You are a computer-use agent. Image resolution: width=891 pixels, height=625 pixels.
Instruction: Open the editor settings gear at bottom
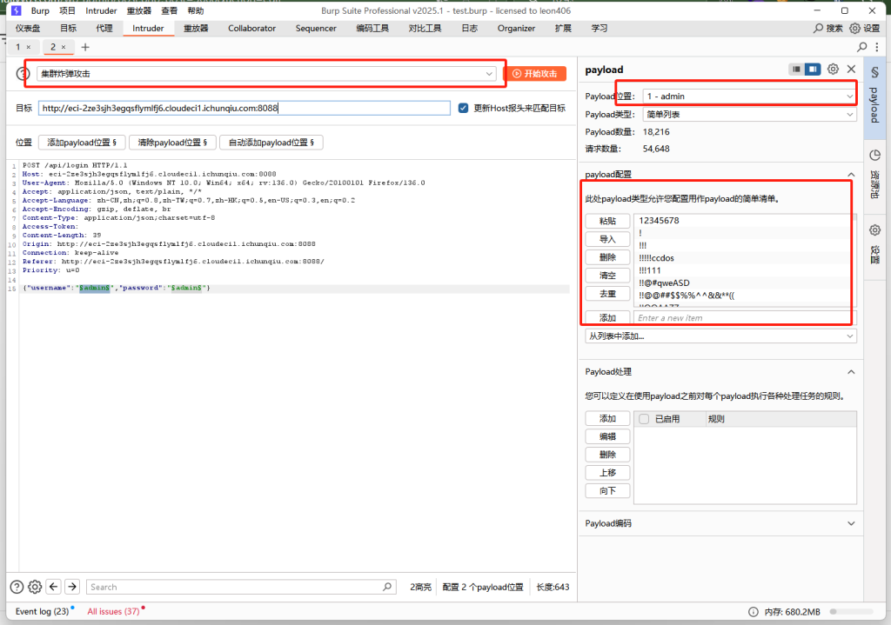click(35, 587)
